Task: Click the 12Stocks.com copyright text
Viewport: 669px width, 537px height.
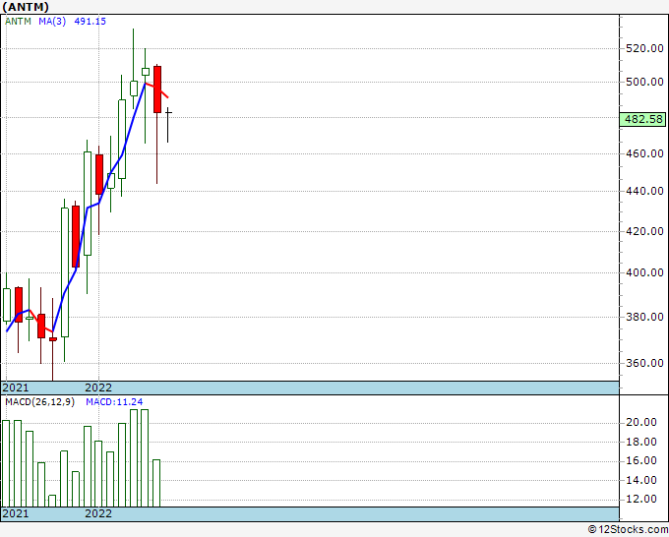Action: pos(628,530)
